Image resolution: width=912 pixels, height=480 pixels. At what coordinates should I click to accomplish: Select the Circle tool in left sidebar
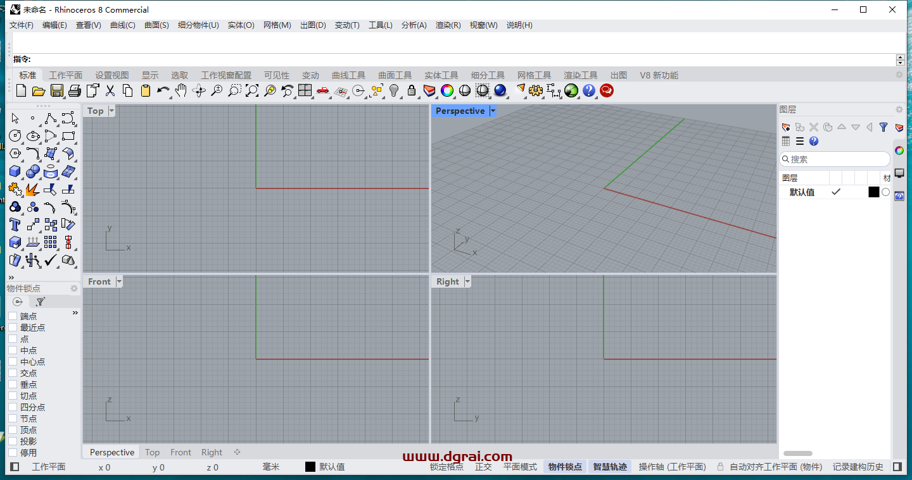tap(15, 136)
